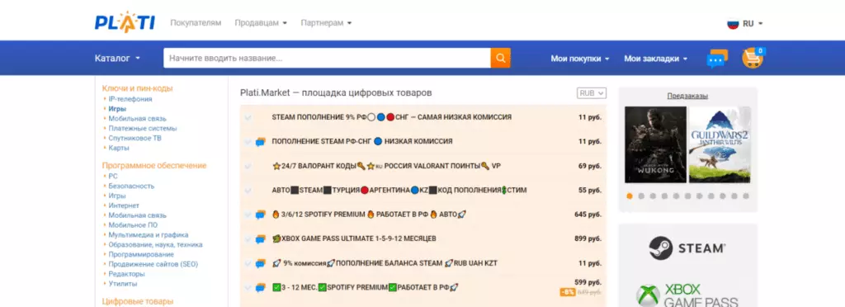Click the orange search magnifier button

[x=500, y=58]
